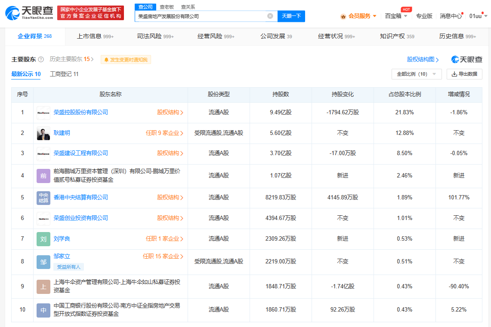Viewport: 491px width, 327px height.
Task: Expand 股权结构 for 荣盛建设工程有限公司
Action: 170,153
